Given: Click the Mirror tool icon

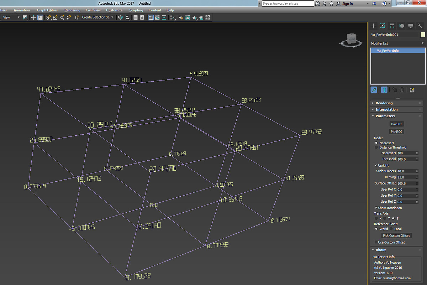Looking at the screenshot, I should point(120,17).
